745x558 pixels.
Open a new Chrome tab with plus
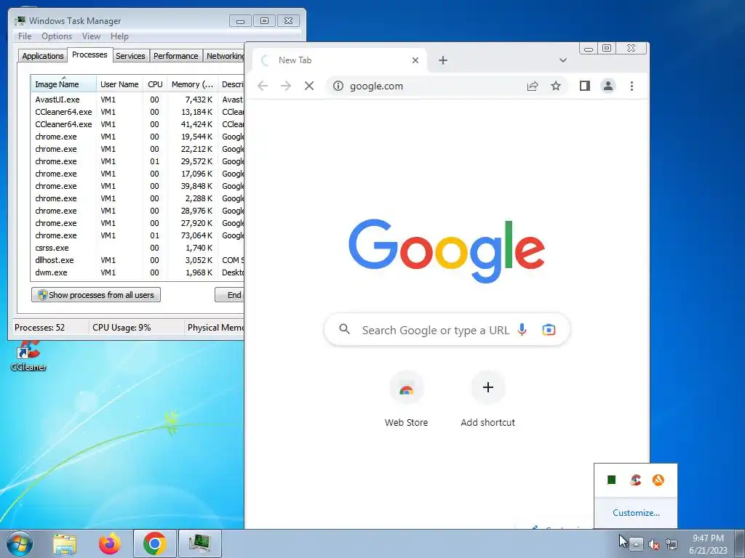click(x=443, y=60)
